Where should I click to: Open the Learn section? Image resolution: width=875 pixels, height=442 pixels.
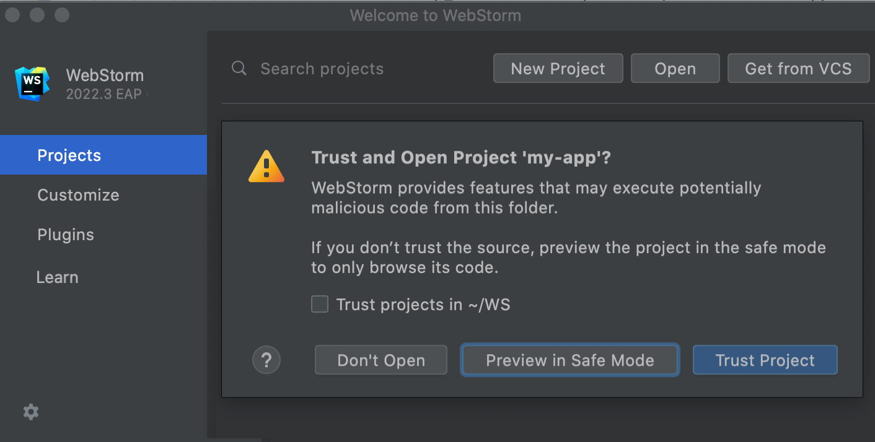[57, 277]
